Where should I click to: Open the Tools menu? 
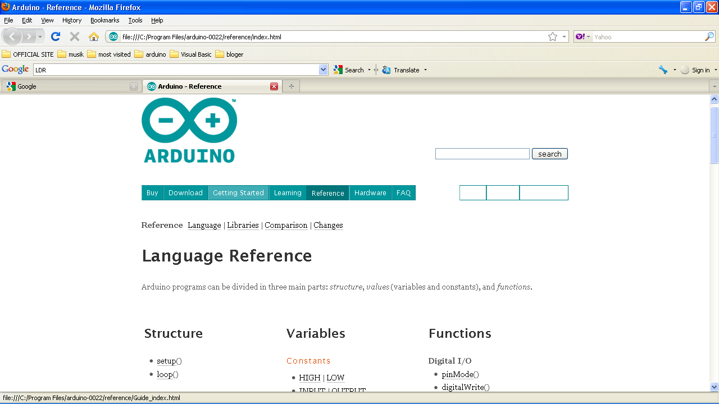[135, 20]
